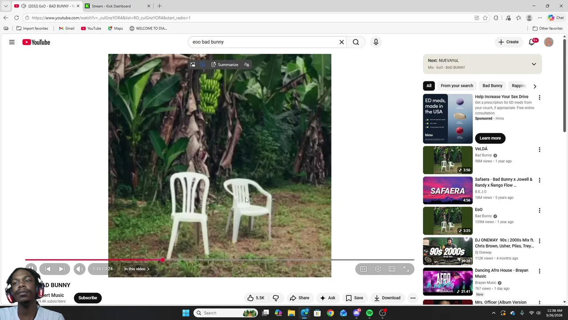568x320 pixels.
Task: Click the Create button
Action: click(509, 42)
